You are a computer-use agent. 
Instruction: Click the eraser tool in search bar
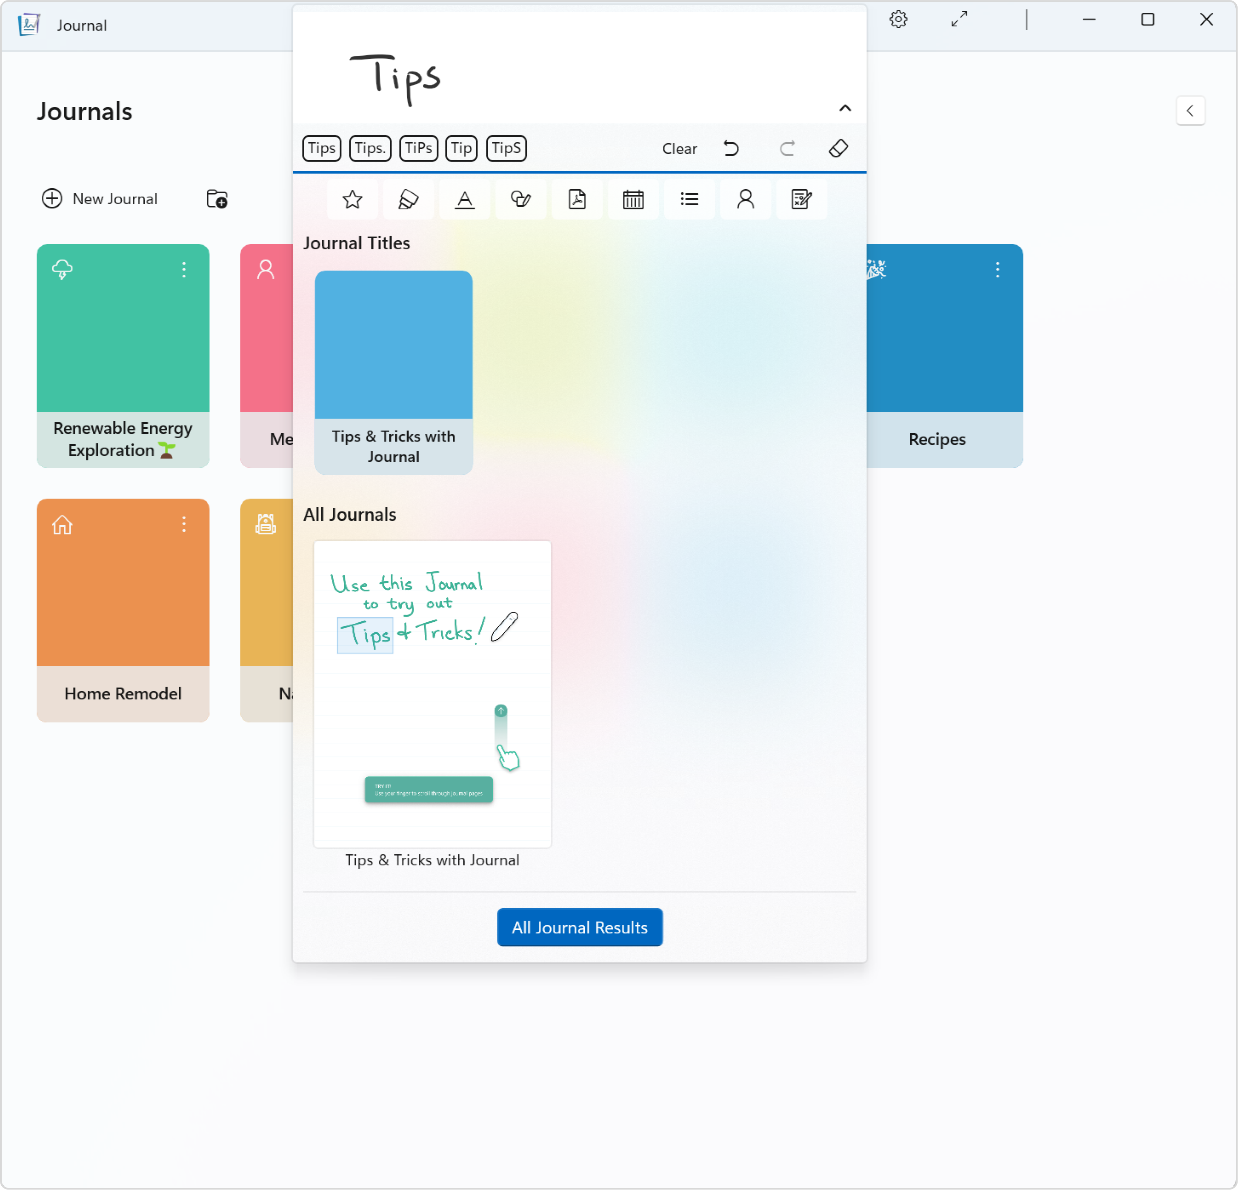pyautogui.click(x=838, y=148)
